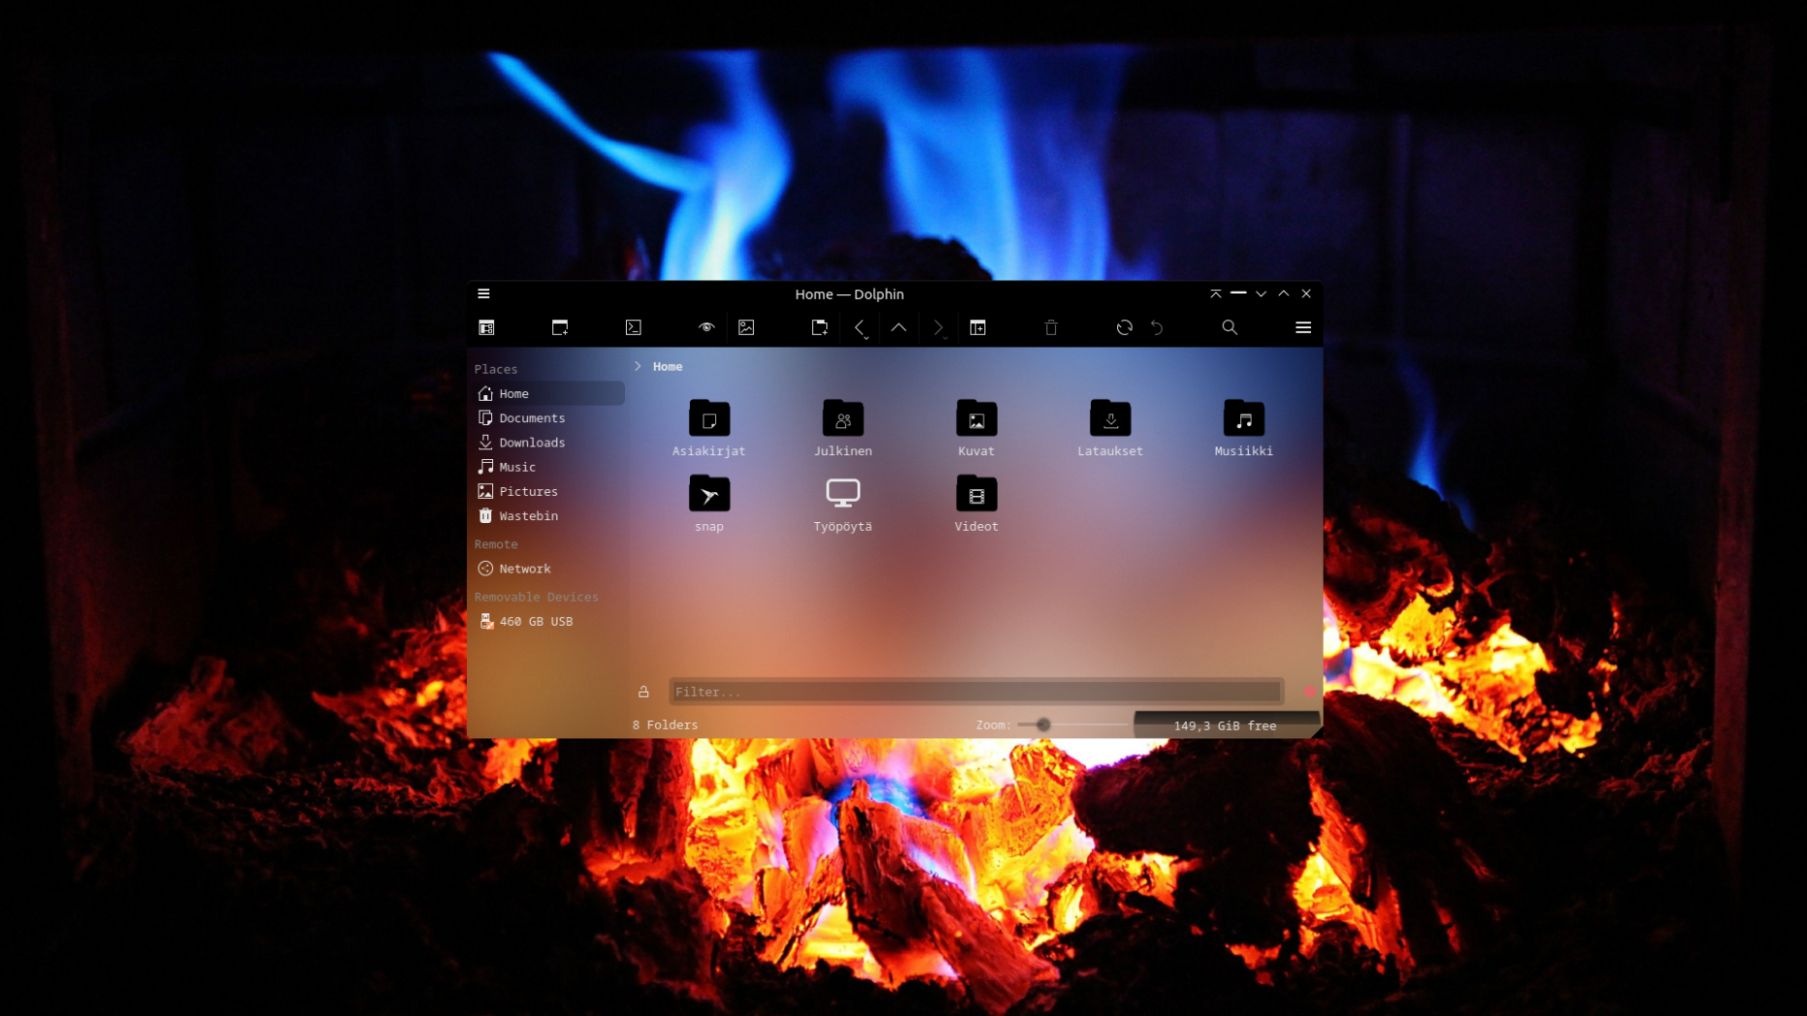Open Documents in Places panel

(549, 418)
